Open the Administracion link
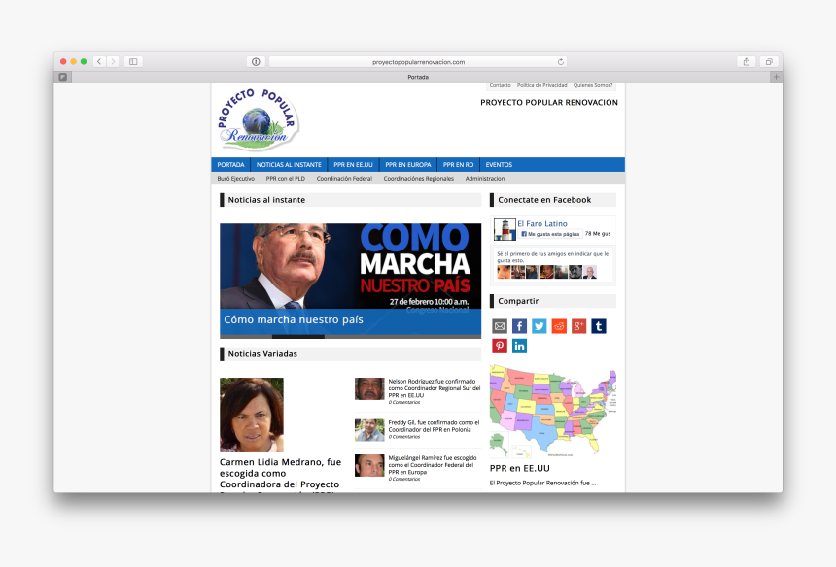 [x=485, y=179]
